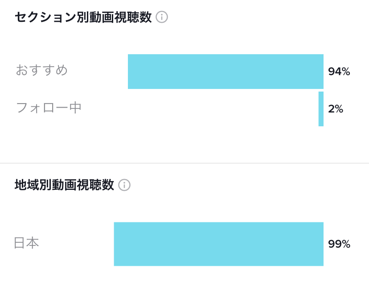369x281 pixels.
Task: Select the 日本 99% bar
Action: [219, 244]
